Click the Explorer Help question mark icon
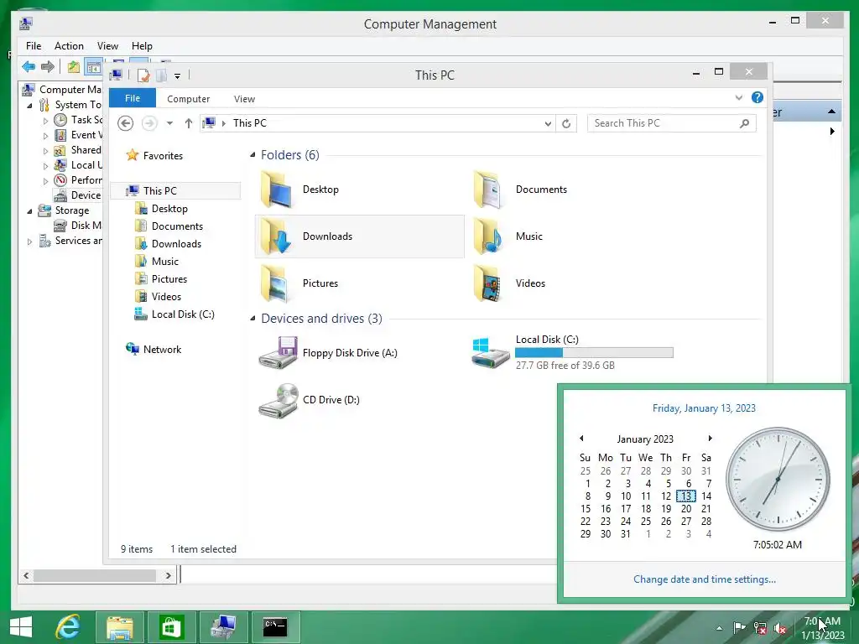The image size is (859, 644). pyautogui.click(x=757, y=97)
